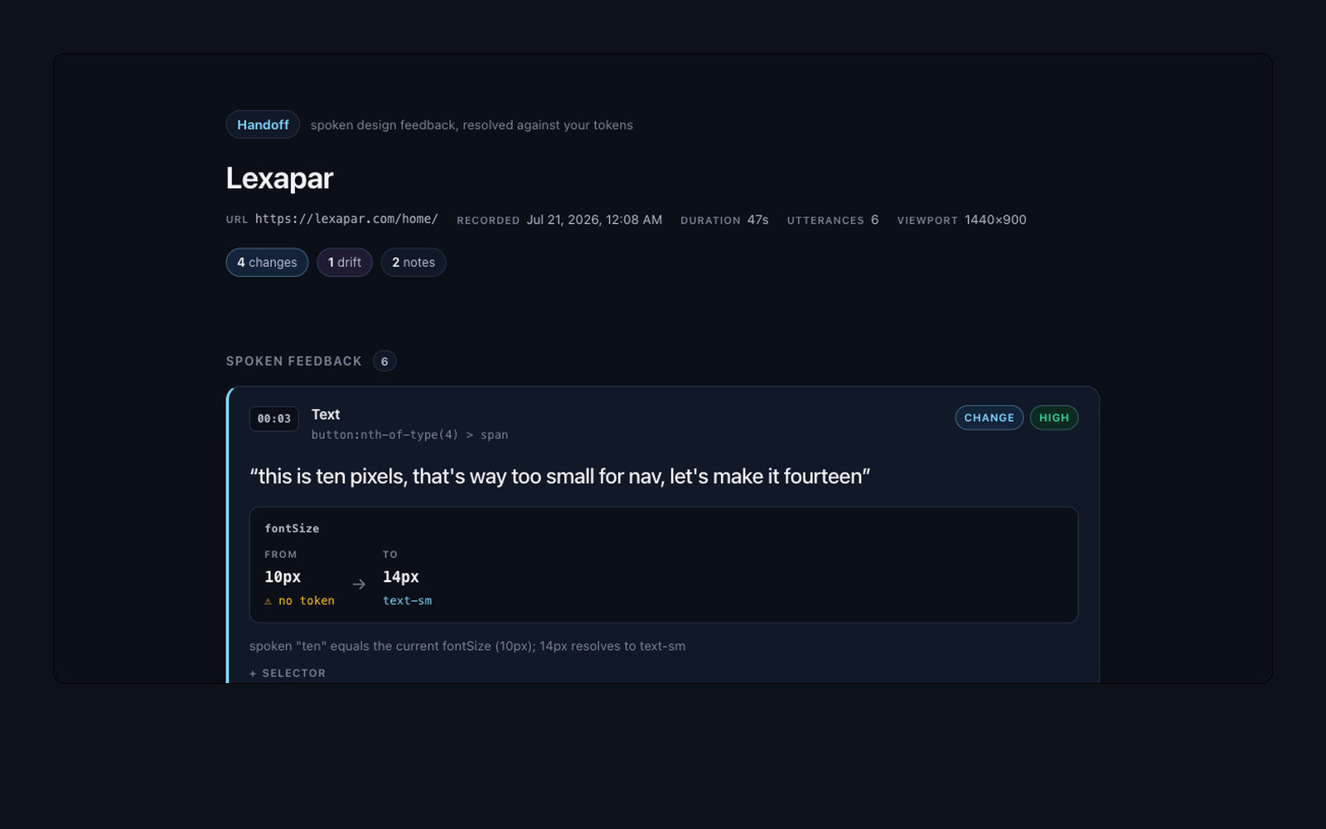Click the arrow icon between from and to
Image resolution: width=1326 pixels, height=829 pixels.
359,584
